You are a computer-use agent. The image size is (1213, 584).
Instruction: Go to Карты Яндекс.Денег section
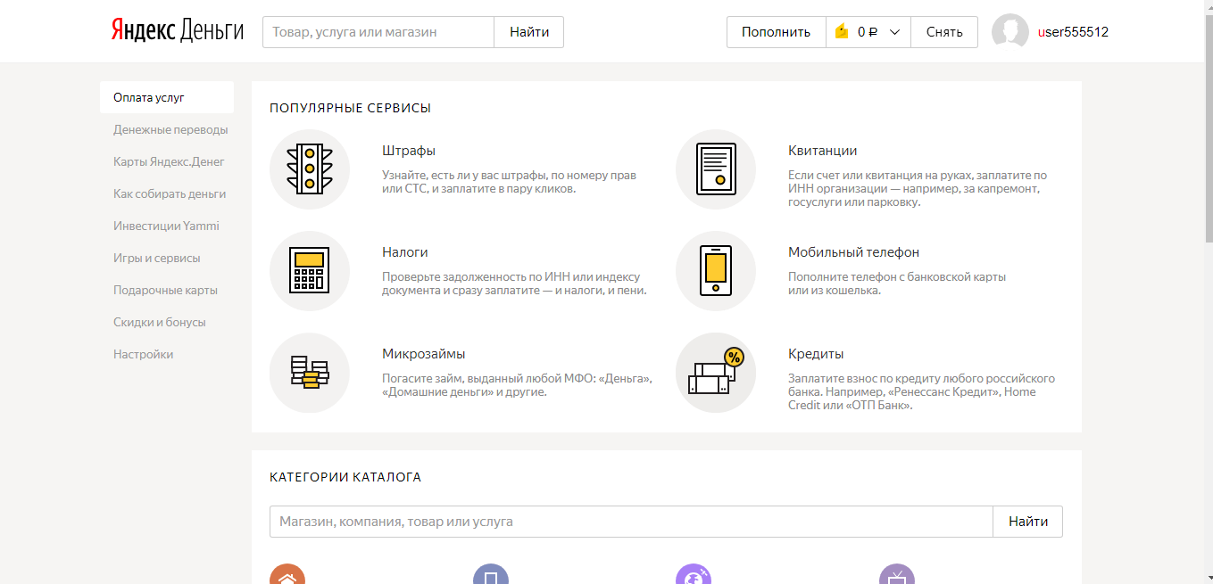[x=169, y=161]
